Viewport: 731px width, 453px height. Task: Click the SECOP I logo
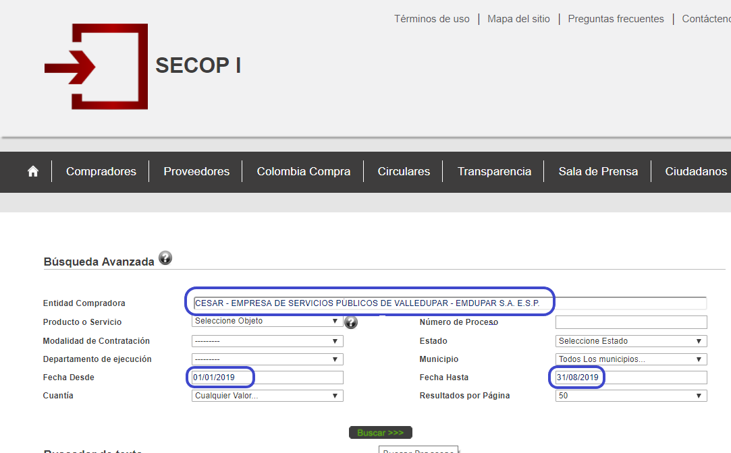click(95, 66)
